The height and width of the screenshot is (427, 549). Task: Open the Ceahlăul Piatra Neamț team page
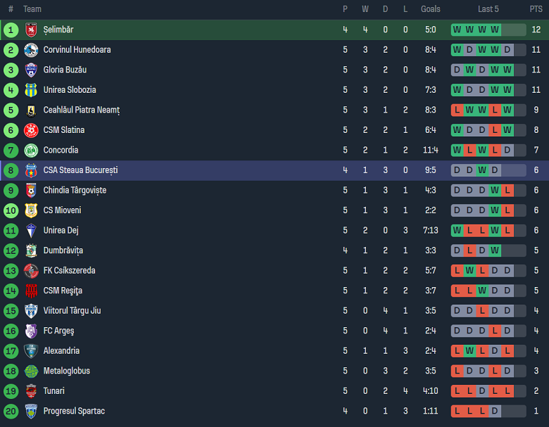(82, 110)
